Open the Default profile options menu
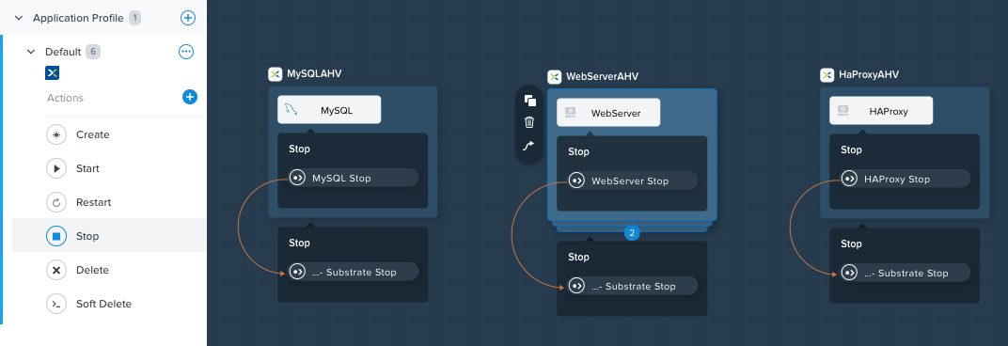This screenshot has width=1008, height=346. 186,52
